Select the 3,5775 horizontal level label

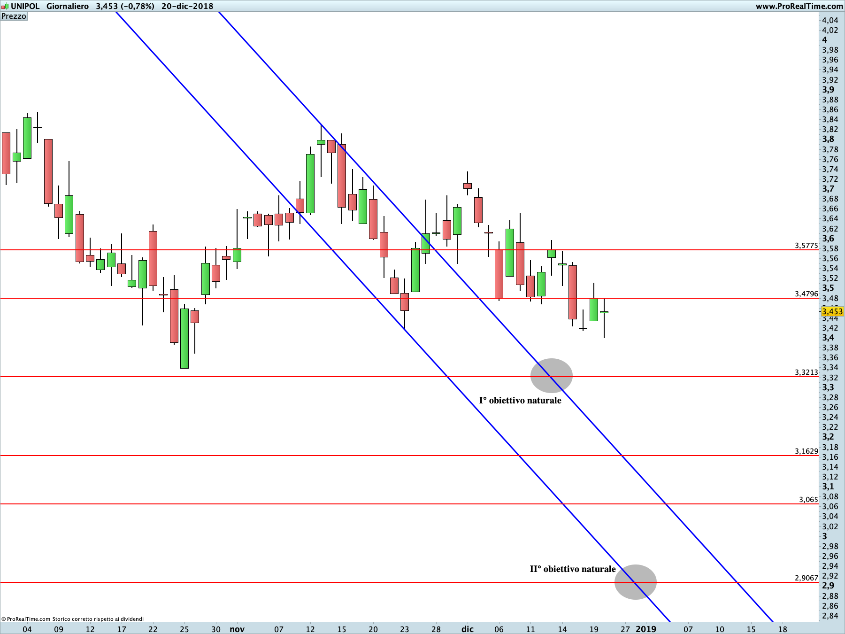click(807, 245)
